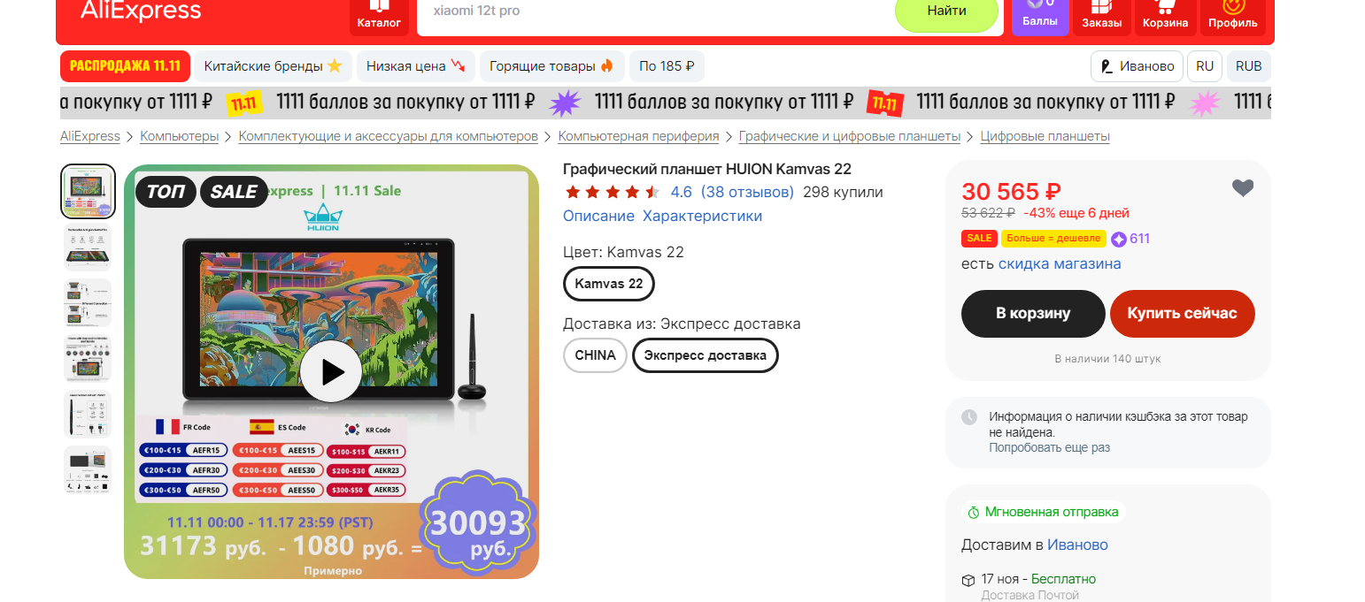1365x602 pixels.
Task: Click the 38 отзывов reviews link
Action: (747, 192)
